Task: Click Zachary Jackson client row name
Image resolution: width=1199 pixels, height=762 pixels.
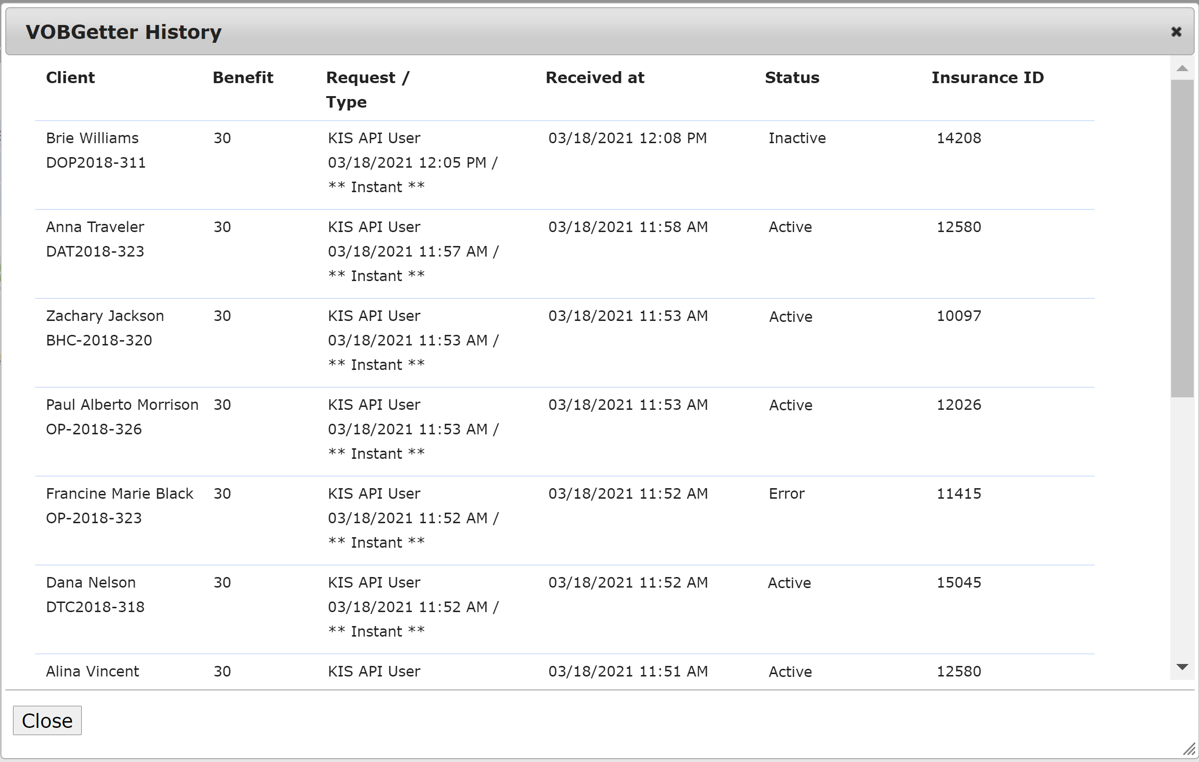Action: click(105, 316)
